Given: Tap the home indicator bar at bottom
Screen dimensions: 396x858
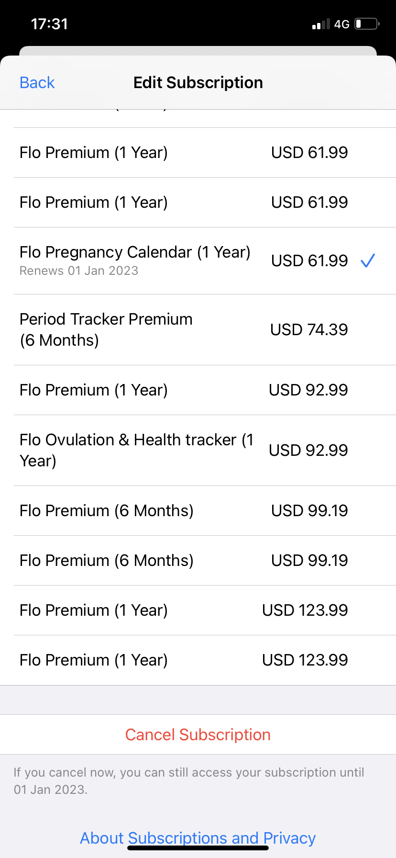Looking at the screenshot, I should click(x=198, y=848).
